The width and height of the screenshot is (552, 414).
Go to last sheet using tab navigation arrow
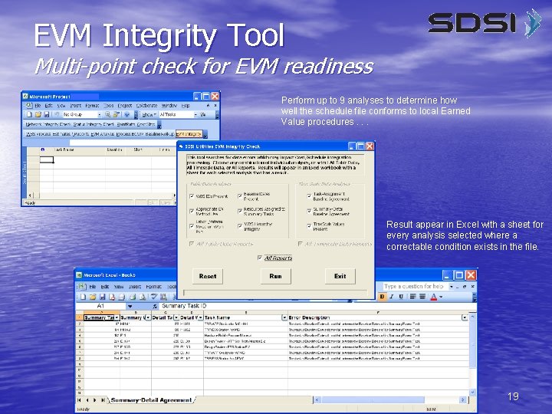(x=103, y=400)
